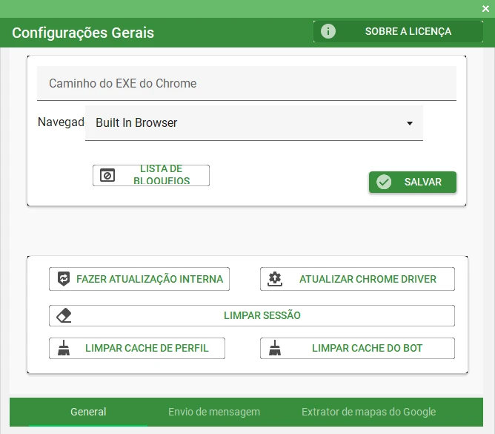
Task: Close the settings window with the X
Action: [x=485, y=8]
